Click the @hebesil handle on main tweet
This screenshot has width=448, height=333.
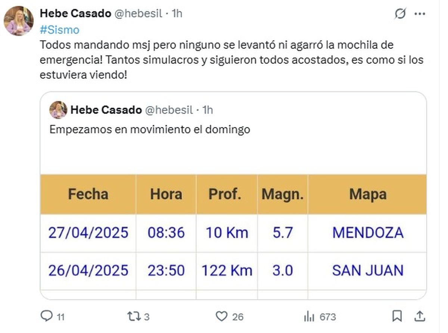point(138,13)
